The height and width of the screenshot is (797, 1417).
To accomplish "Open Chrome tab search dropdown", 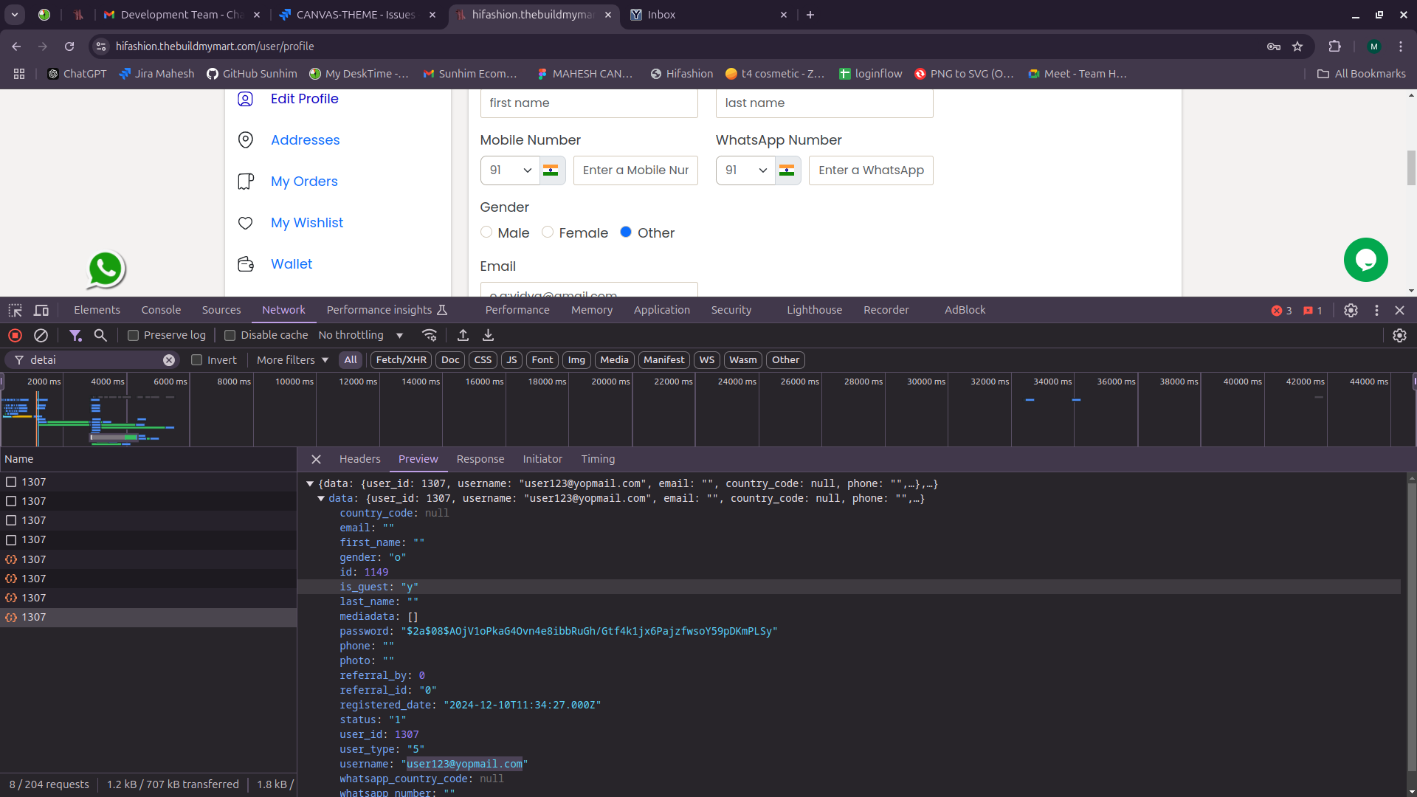I will [15, 15].
